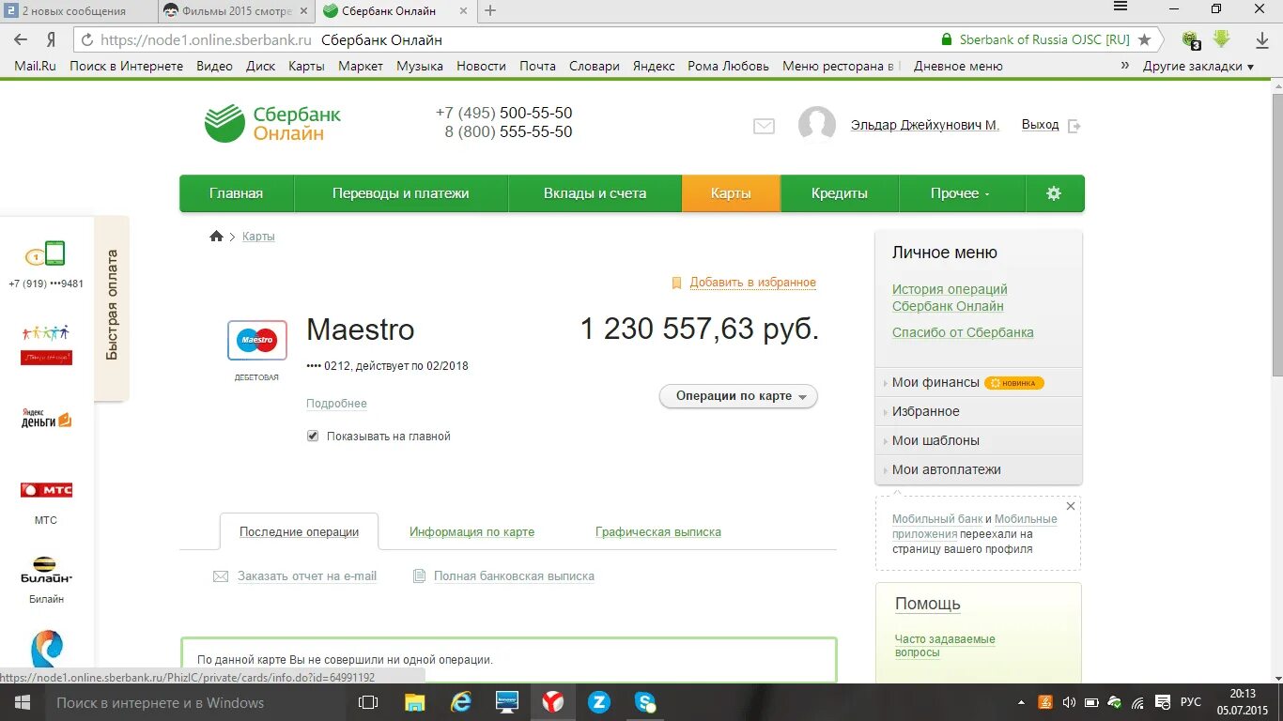
Task: Select Яндекс Деньги quick payment icon
Action: click(46, 419)
